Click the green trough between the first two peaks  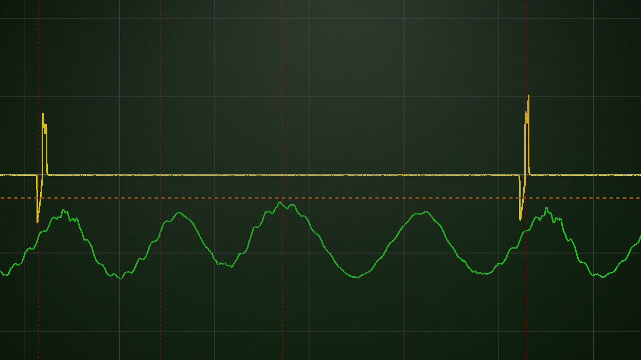pos(120,278)
